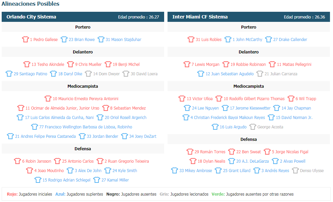
Task: Open 6 Robin Jansson defender link
Action: point(37,161)
